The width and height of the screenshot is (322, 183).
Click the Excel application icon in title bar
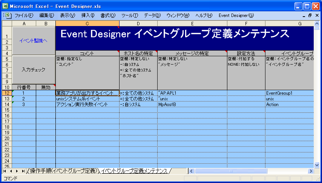[5, 6]
